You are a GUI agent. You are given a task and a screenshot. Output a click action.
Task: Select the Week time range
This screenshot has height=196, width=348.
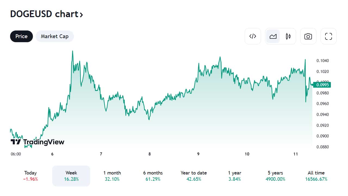pos(71,176)
